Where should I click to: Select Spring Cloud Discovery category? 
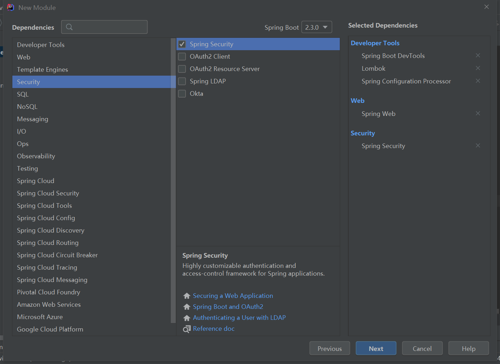click(x=91, y=230)
